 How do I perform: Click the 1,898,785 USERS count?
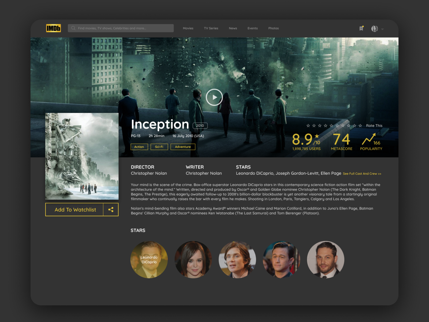306,149
